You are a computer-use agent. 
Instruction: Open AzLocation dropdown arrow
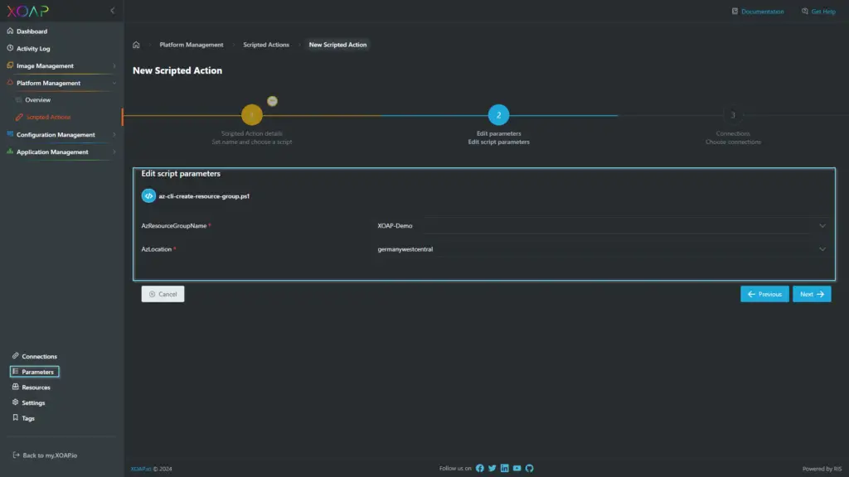tap(822, 249)
